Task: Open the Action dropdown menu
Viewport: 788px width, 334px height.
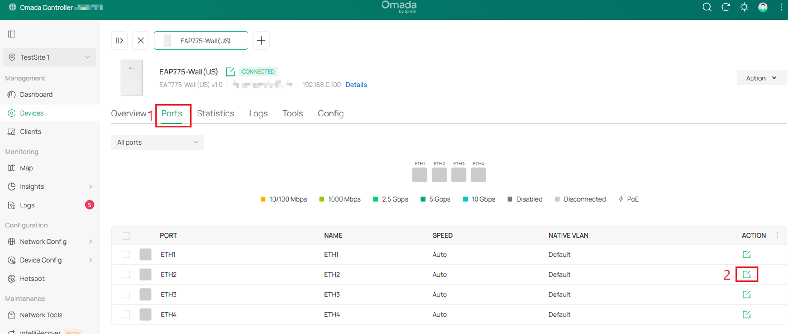Action: pyautogui.click(x=762, y=78)
